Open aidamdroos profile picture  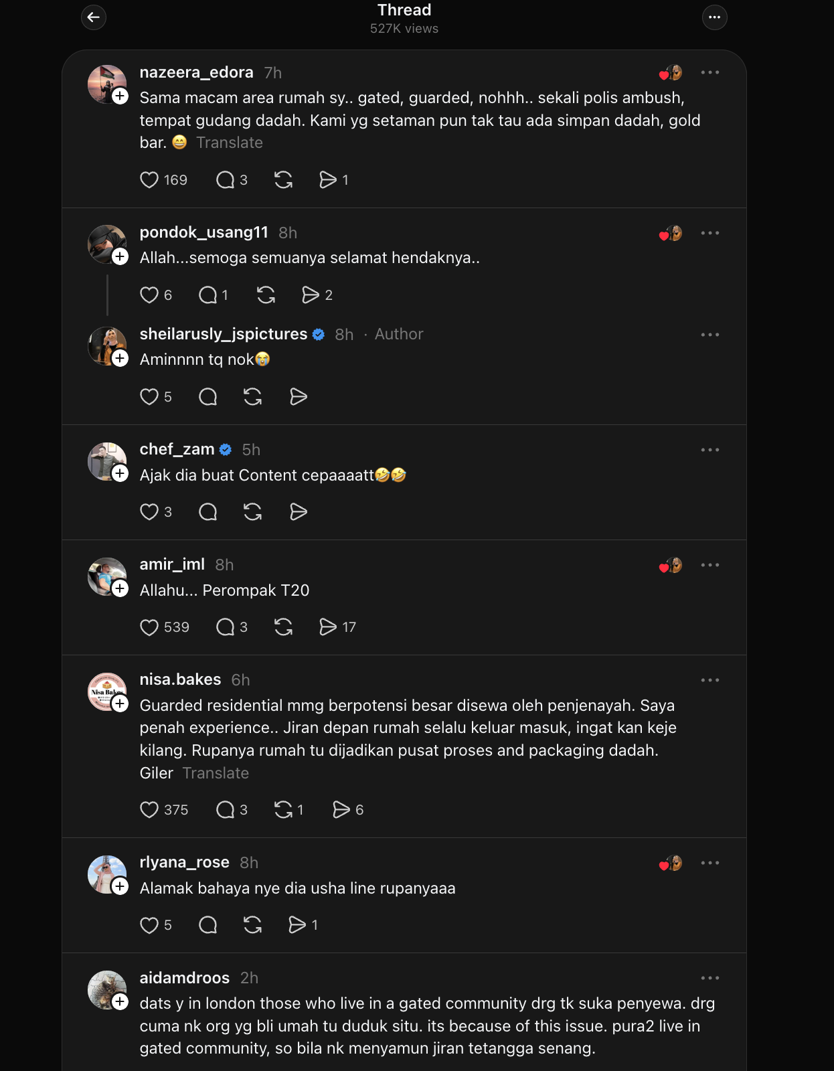[x=106, y=989]
